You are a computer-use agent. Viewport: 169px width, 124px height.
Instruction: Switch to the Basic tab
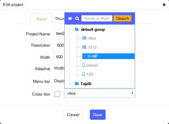[x=41, y=19]
